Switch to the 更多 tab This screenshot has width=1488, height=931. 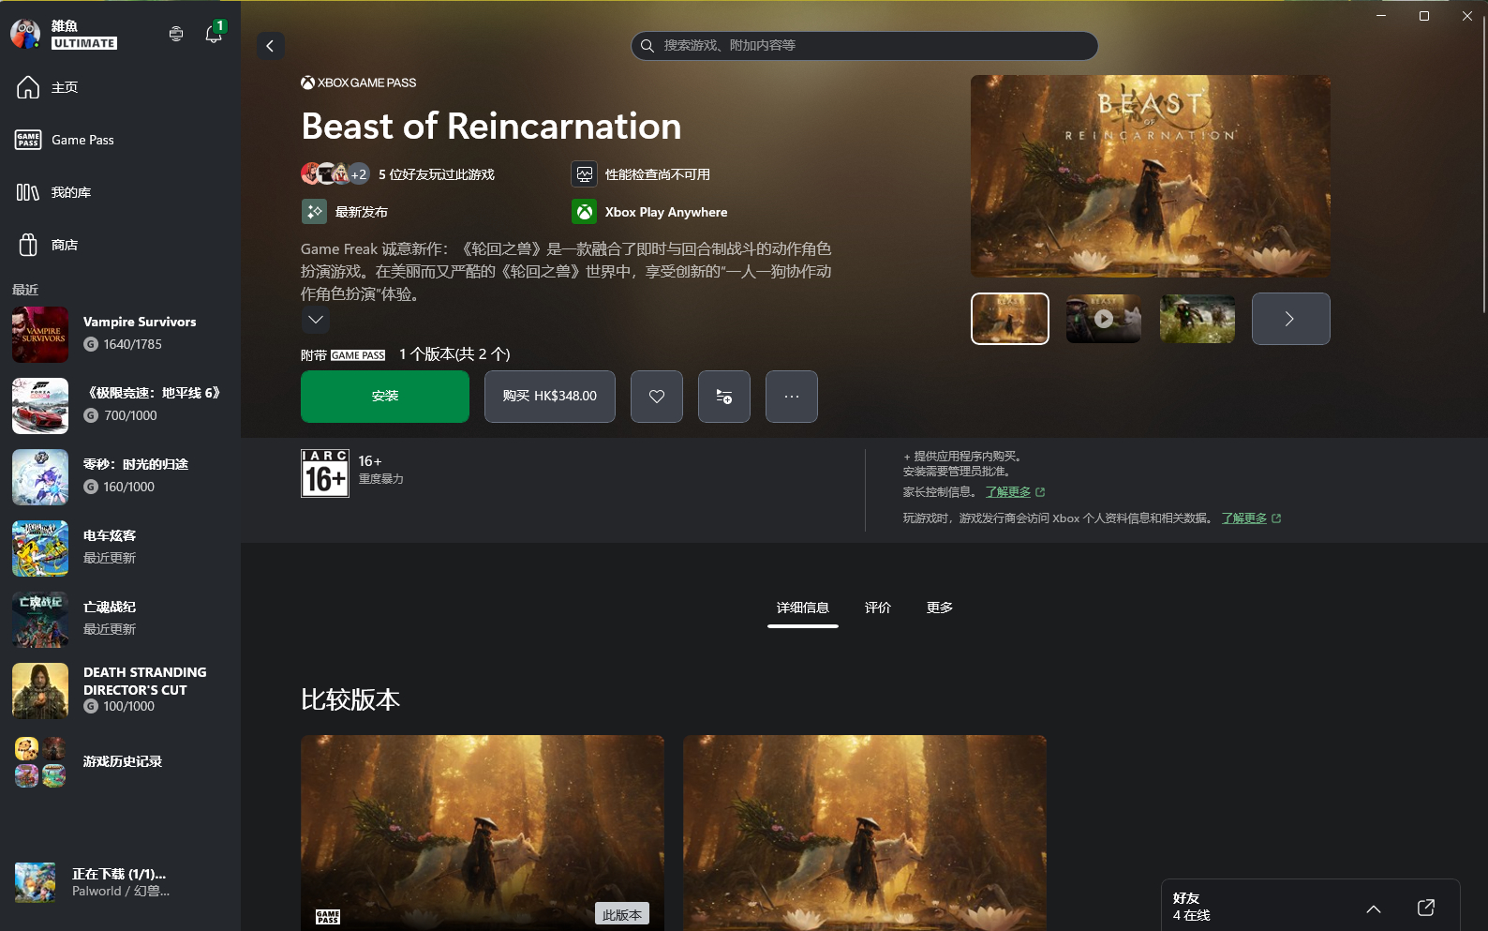[940, 608]
